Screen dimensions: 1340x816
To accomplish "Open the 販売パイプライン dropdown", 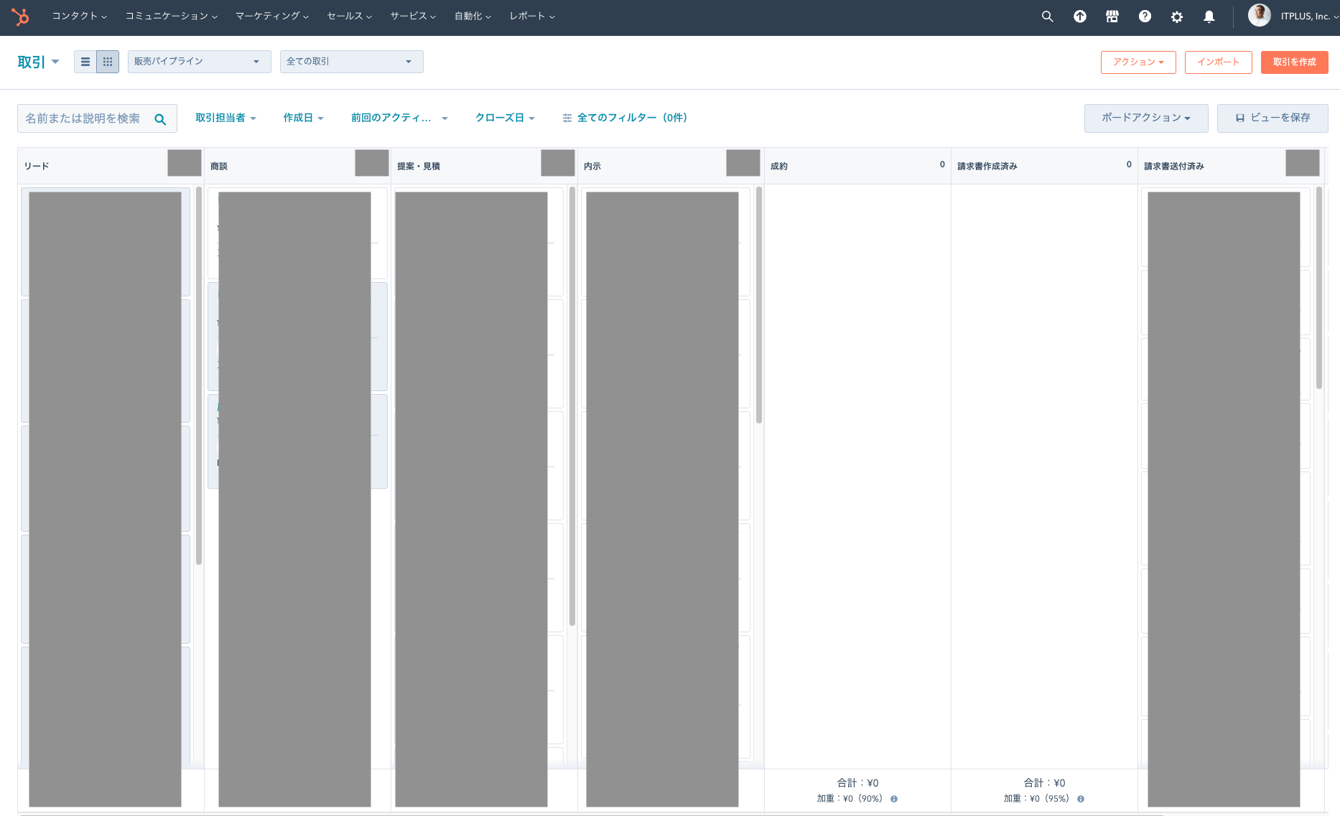I will pyautogui.click(x=199, y=62).
